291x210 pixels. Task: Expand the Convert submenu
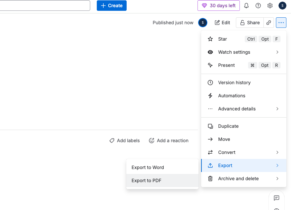[226, 152]
